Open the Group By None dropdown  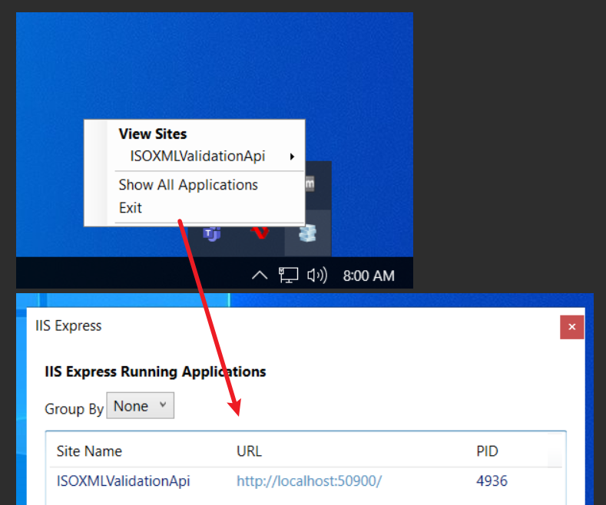click(x=141, y=406)
